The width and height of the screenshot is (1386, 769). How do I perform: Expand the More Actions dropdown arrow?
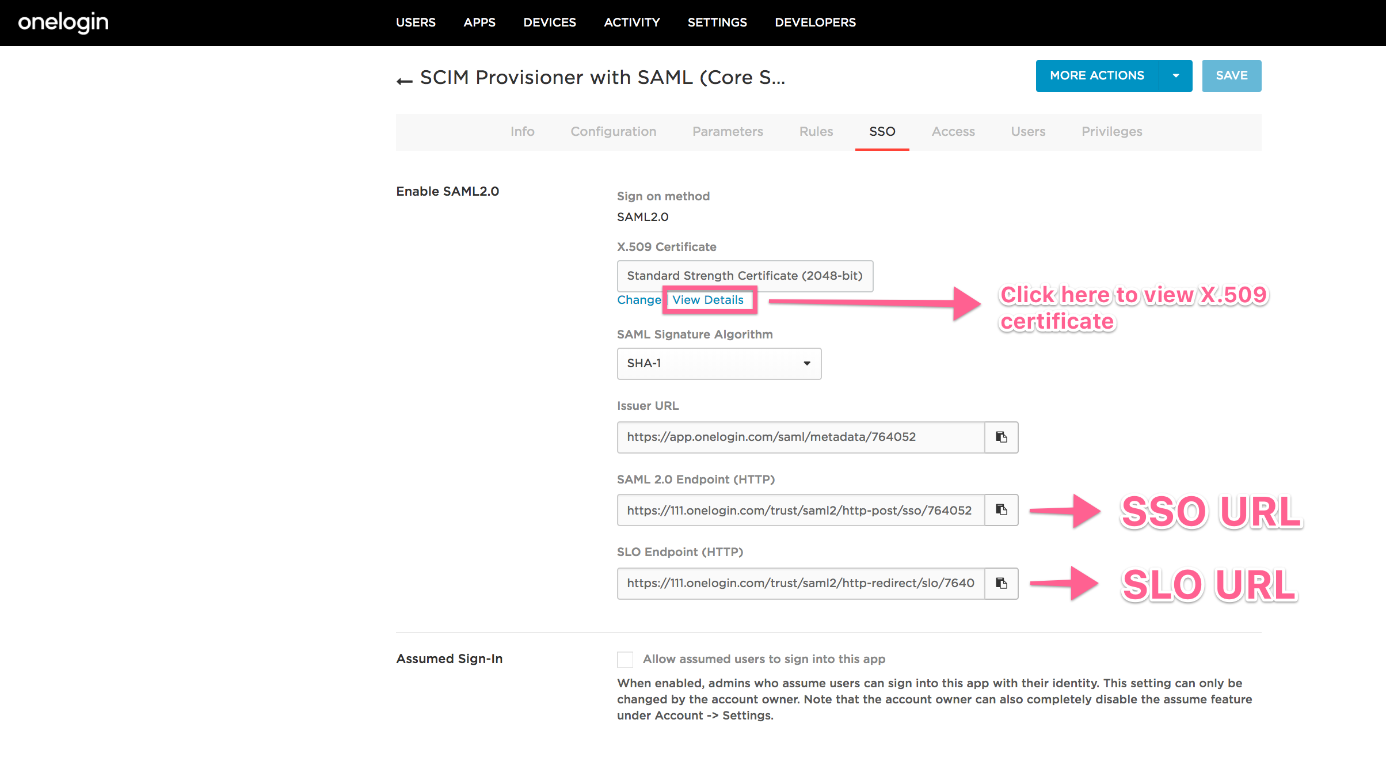tap(1176, 76)
